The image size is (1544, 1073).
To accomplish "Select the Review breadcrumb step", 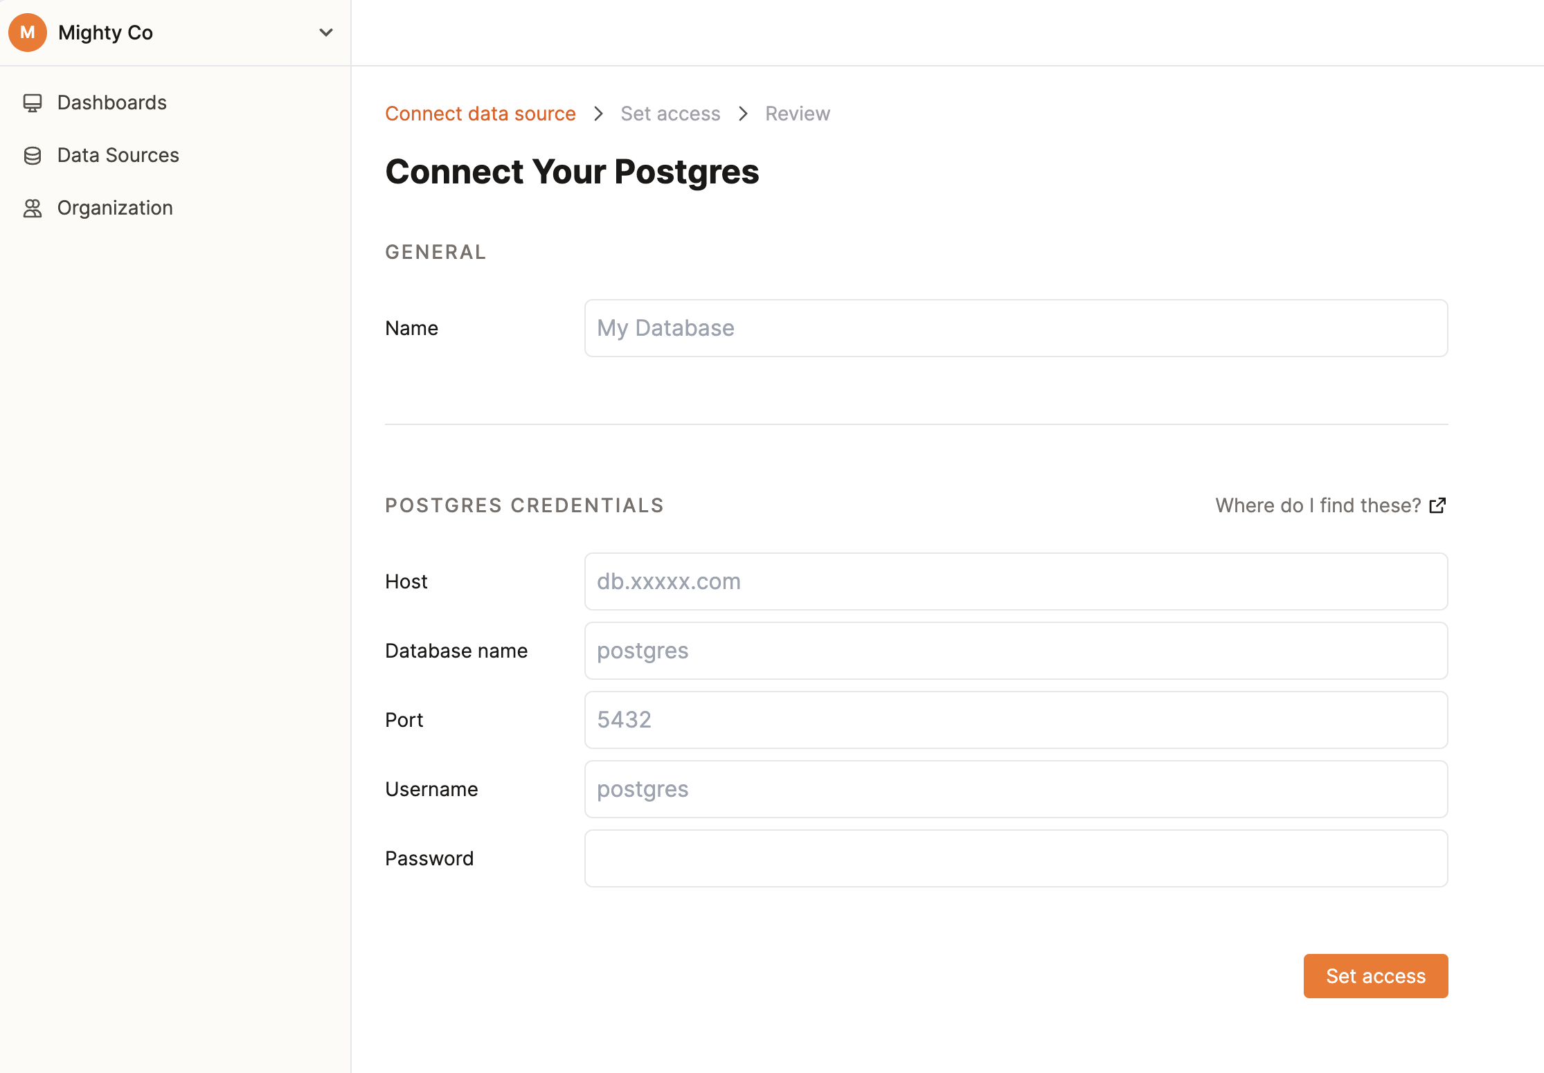I will click(x=798, y=114).
